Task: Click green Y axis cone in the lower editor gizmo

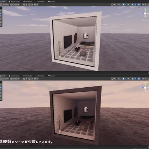Action: click(x=145, y=84)
